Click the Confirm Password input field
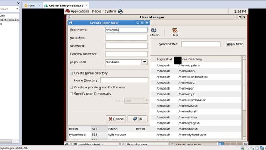The height and width of the screenshot is (150, 266). pos(126,54)
